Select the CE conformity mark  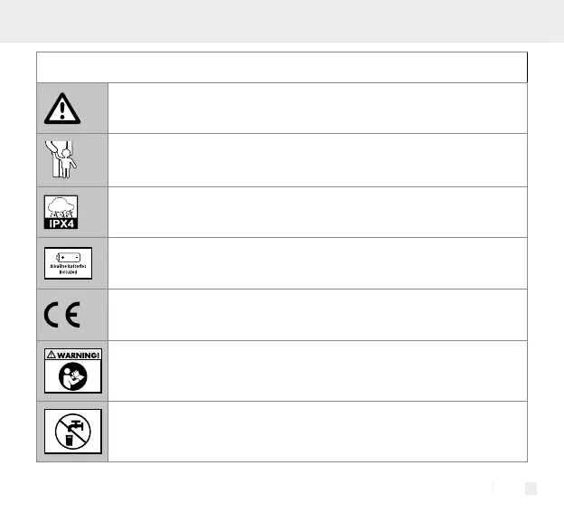pyautogui.click(x=61, y=314)
